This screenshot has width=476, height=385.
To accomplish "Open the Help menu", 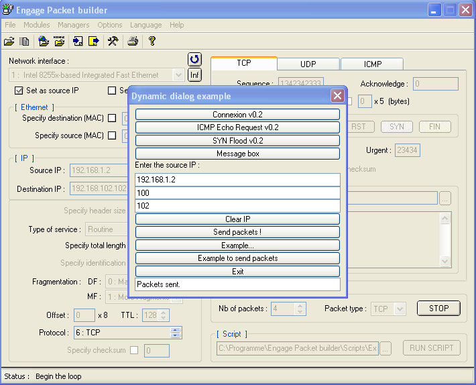I will [177, 25].
